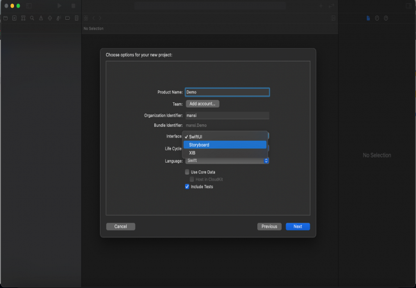Show the File inspector icon

click(x=368, y=18)
